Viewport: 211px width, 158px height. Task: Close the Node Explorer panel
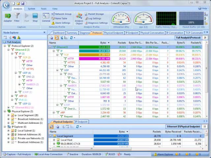click(45, 32)
